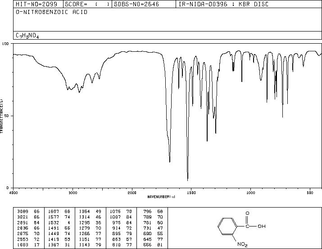Select peak value 975 in the table

click(x=117, y=222)
